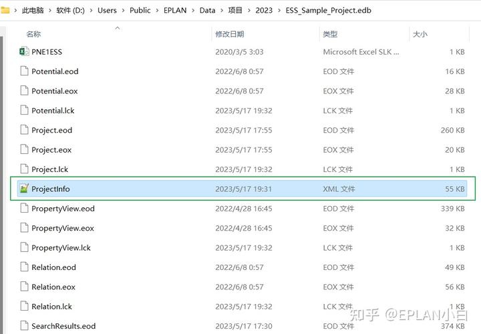
Task: Click the folder icon in address bar
Action: pos(5,10)
